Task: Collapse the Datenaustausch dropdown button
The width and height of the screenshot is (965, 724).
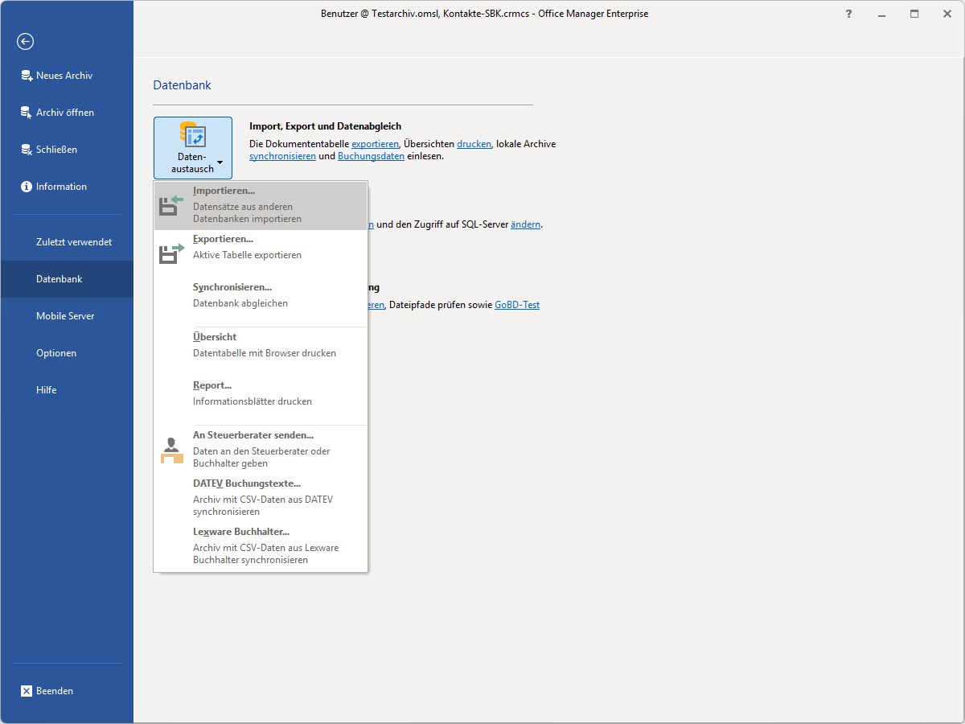Action: [x=193, y=148]
